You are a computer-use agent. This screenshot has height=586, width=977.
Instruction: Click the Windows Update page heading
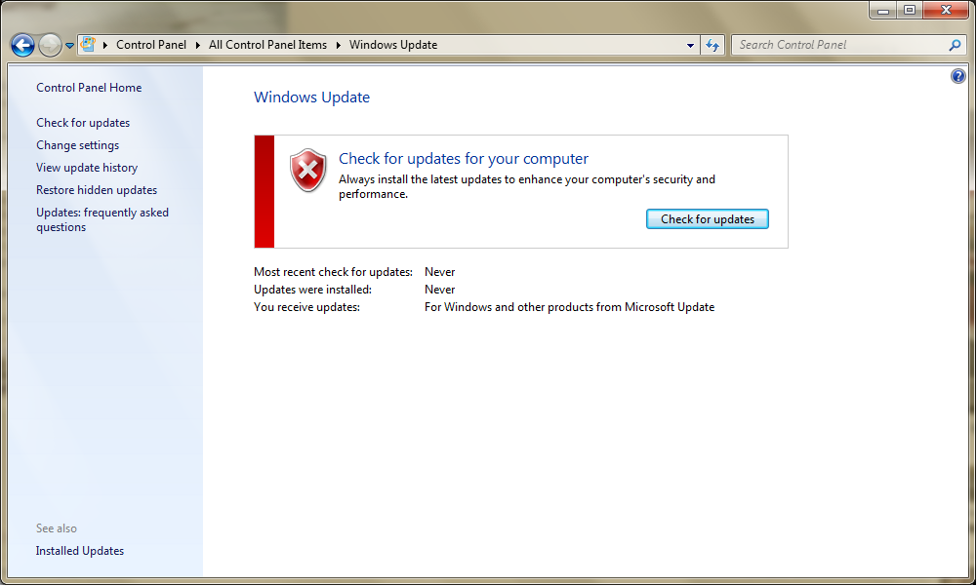click(311, 98)
